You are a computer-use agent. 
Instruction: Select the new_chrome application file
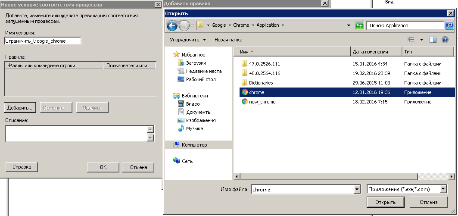coord(262,102)
